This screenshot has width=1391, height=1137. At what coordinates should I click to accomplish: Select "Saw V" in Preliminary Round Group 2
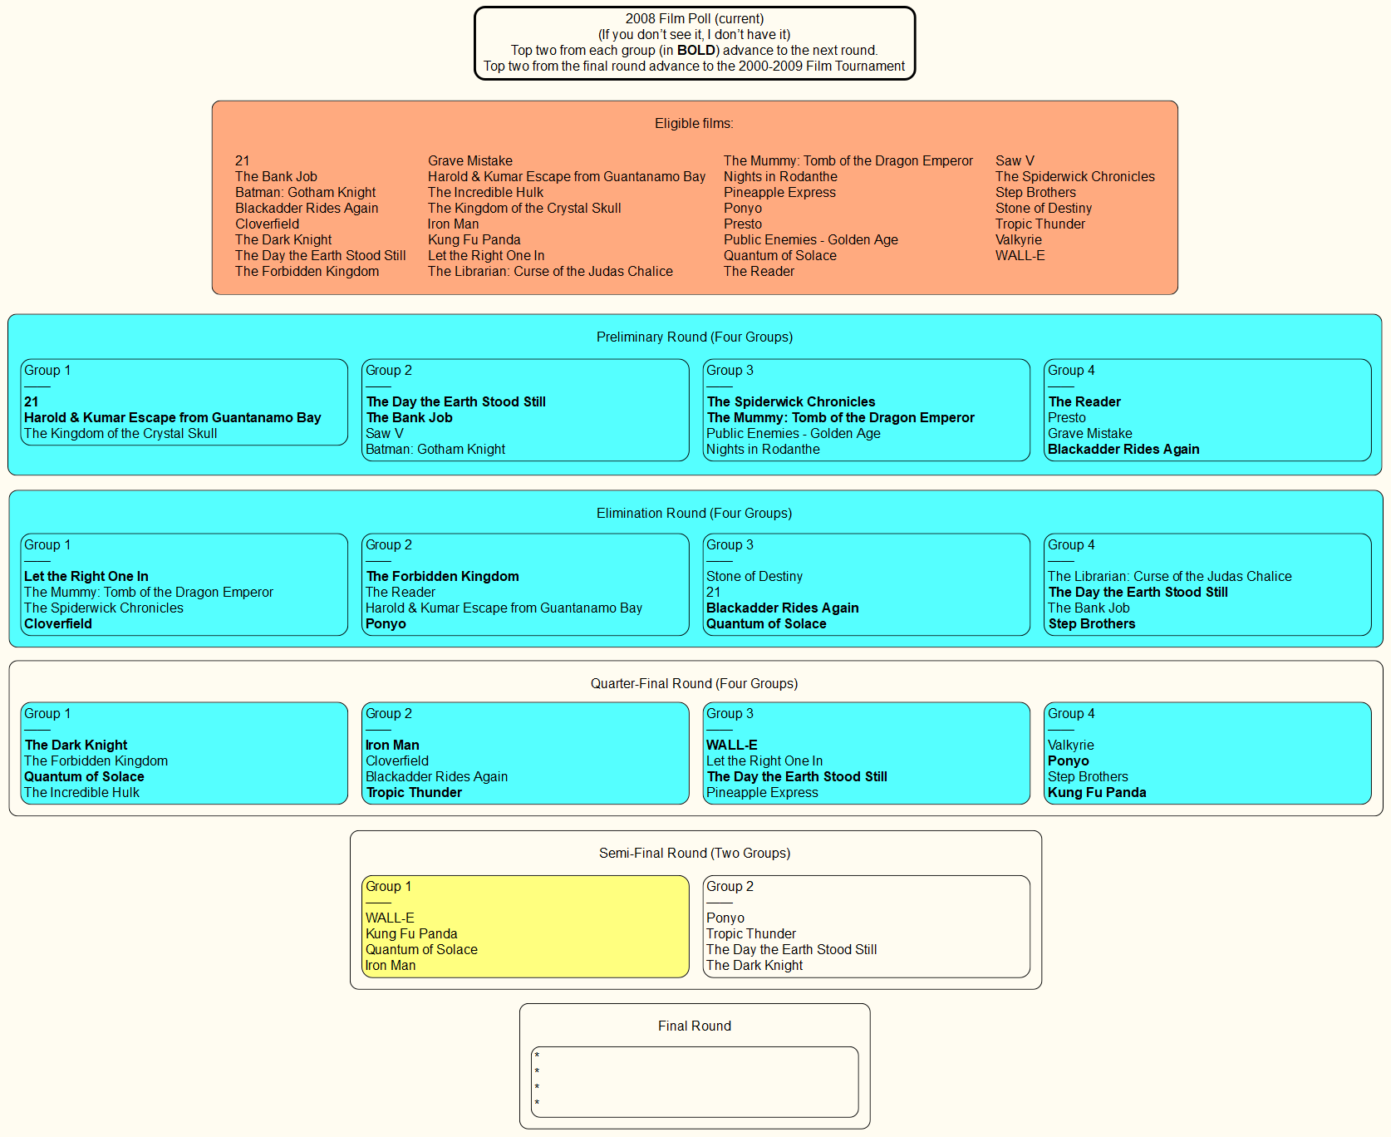(x=384, y=434)
